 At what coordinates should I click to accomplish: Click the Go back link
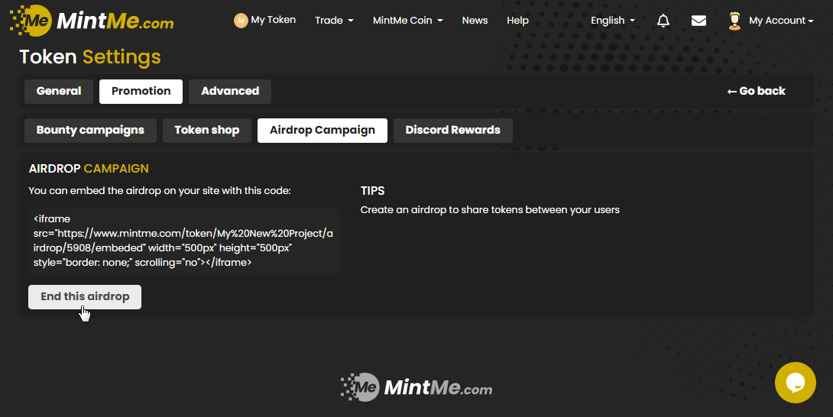click(756, 91)
